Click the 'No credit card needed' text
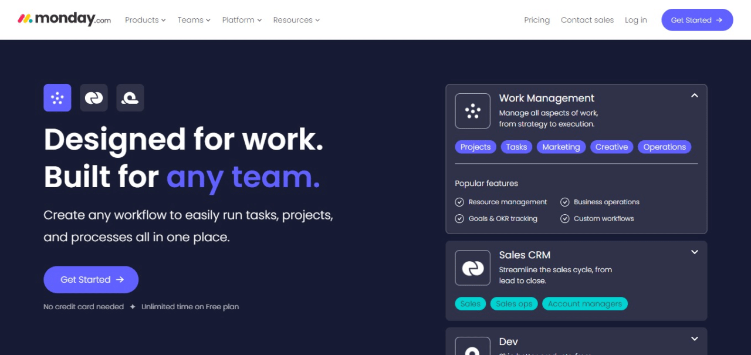This screenshot has height=355, width=751. [84, 306]
